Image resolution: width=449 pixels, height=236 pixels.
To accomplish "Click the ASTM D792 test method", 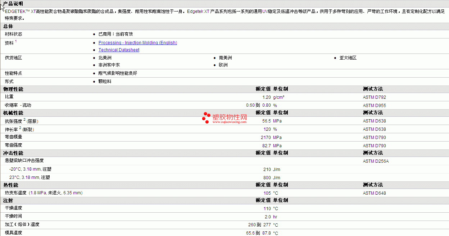I will point(375,97).
